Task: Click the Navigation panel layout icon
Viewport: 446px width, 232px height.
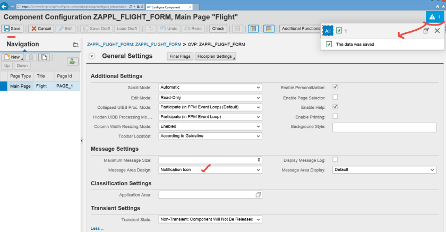Action: click(75, 45)
